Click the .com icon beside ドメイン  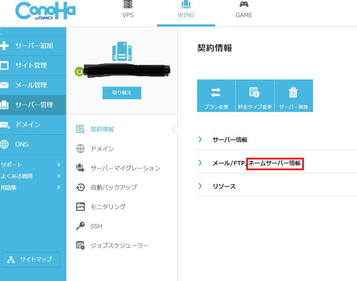(x=5, y=125)
